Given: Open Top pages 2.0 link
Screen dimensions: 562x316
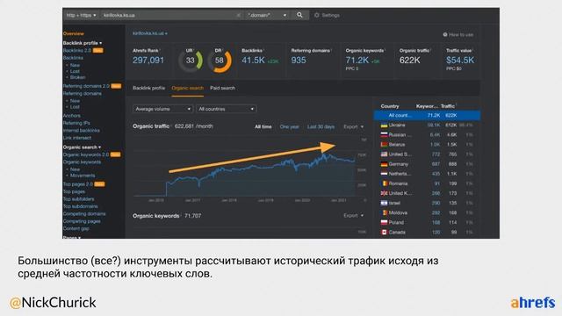Looking at the screenshot, I should point(78,184).
